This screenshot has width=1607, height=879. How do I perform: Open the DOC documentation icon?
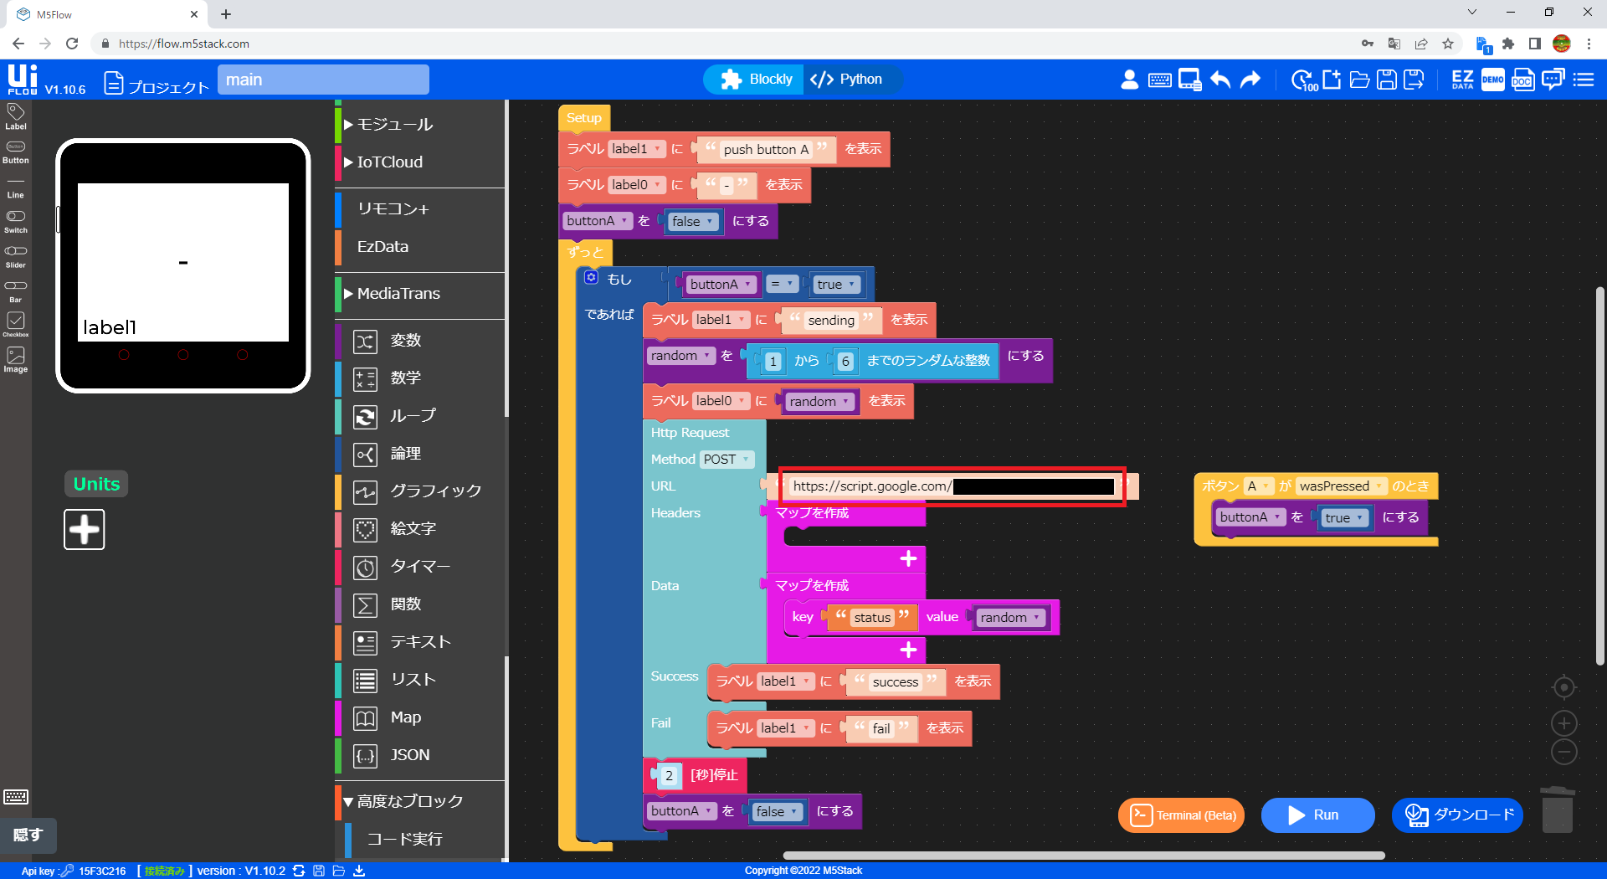click(x=1522, y=80)
